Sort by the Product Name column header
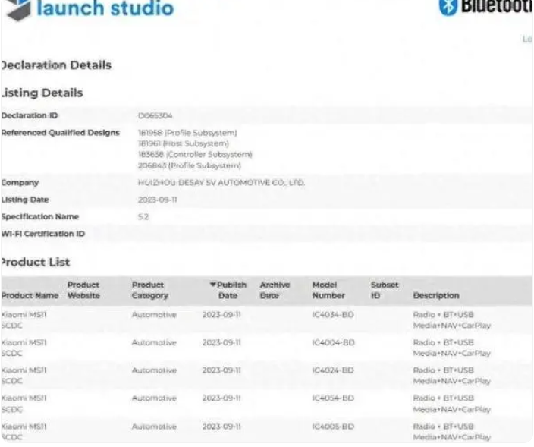The width and height of the screenshot is (534, 447). pyautogui.click(x=30, y=295)
